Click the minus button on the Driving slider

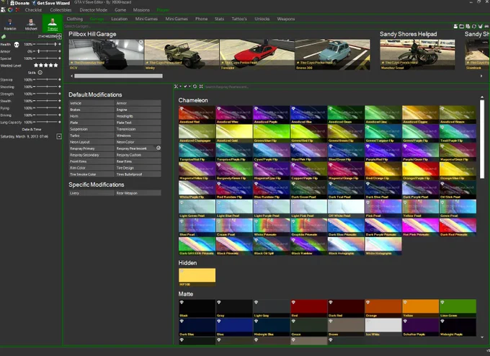[x=35, y=115]
